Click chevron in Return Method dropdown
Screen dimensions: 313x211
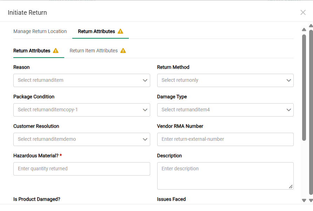click(x=288, y=80)
